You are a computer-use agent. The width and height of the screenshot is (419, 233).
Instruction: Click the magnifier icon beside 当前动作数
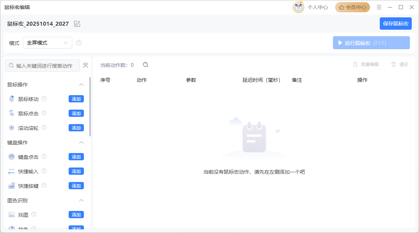coord(146,65)
